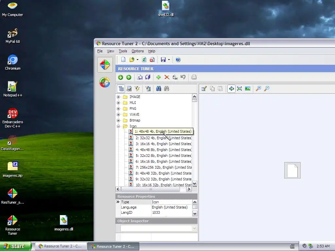Toggle the actual size image view mode
Viewport: 335px width, 251px height.
coord(239,89)
